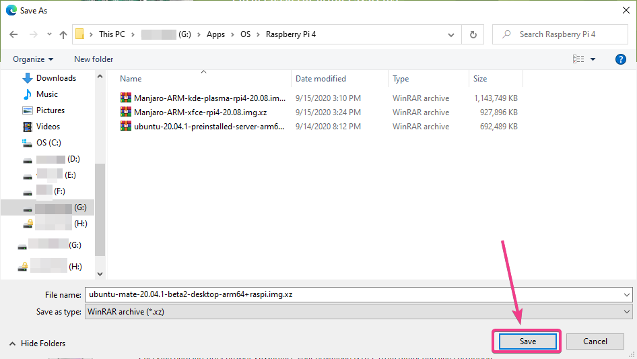Select OS (C:) drive in sidebar
The height and width of the screenshot is (359, 637).
tap(48, 143)
